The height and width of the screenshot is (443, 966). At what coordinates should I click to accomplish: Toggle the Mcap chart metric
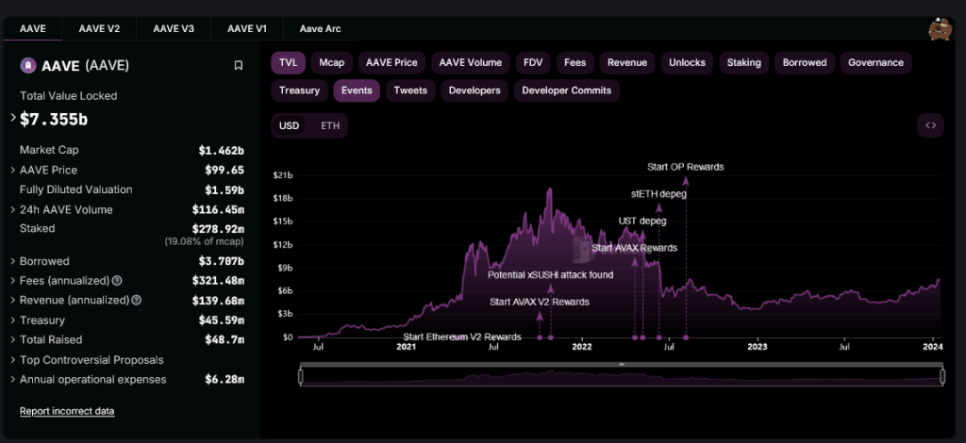pos(331,63)
